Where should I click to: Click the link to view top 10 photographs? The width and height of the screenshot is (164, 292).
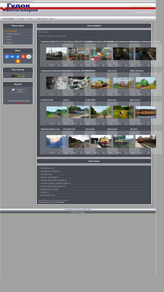tap(51, 202)
